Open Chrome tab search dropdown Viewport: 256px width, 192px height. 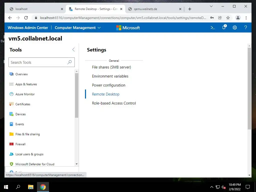(211, 6)
